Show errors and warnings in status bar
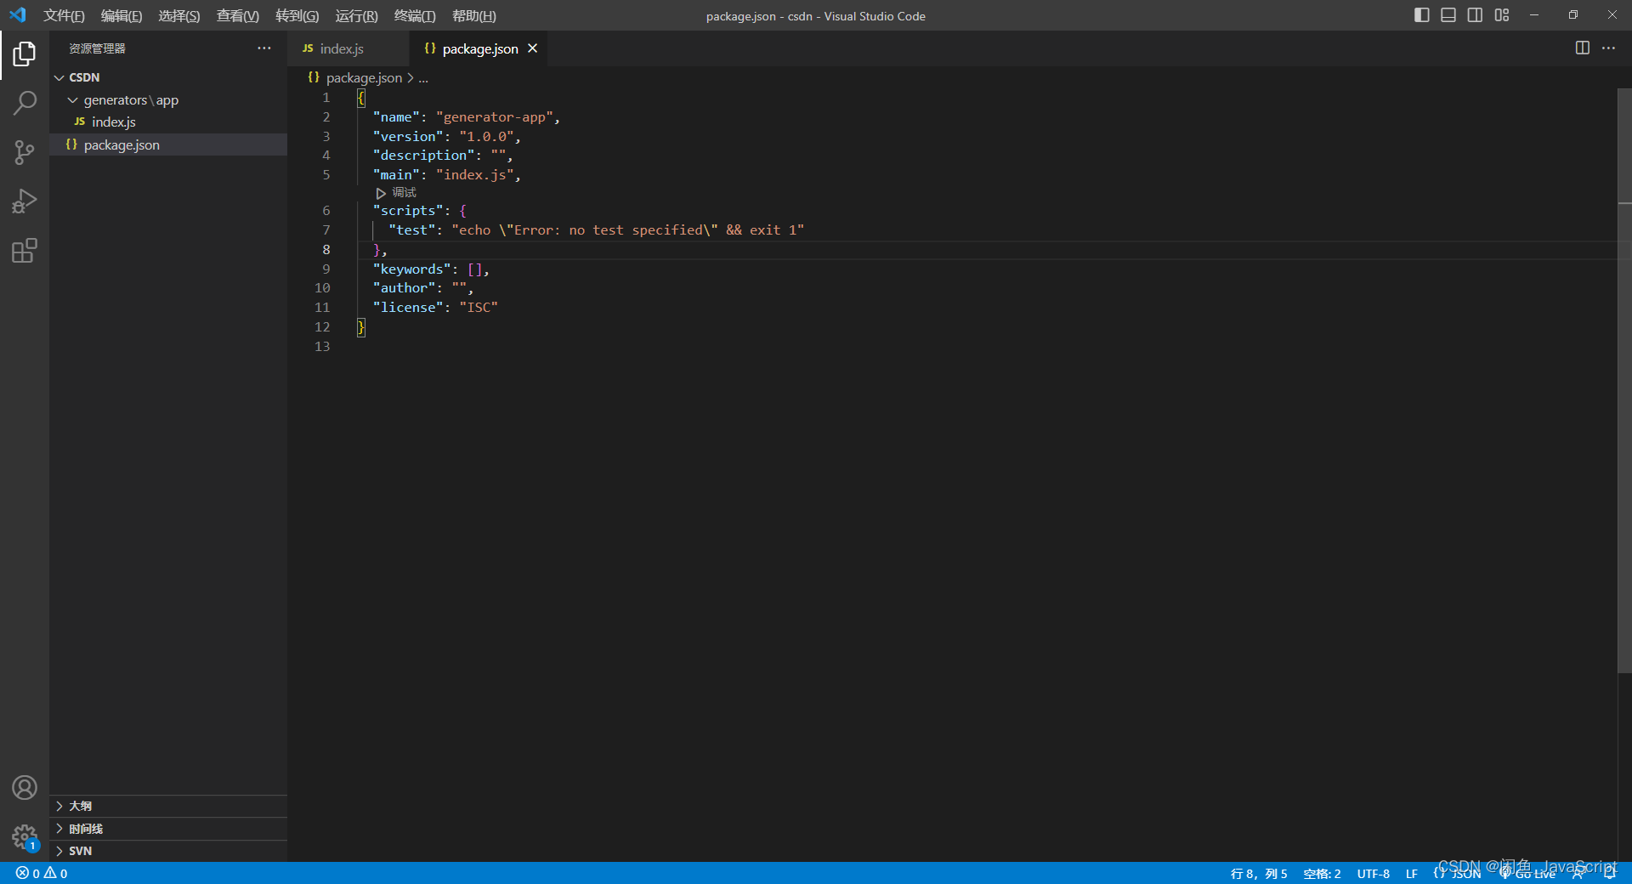1632x884 pixels. pyautogui.click(x=42, y=874)
